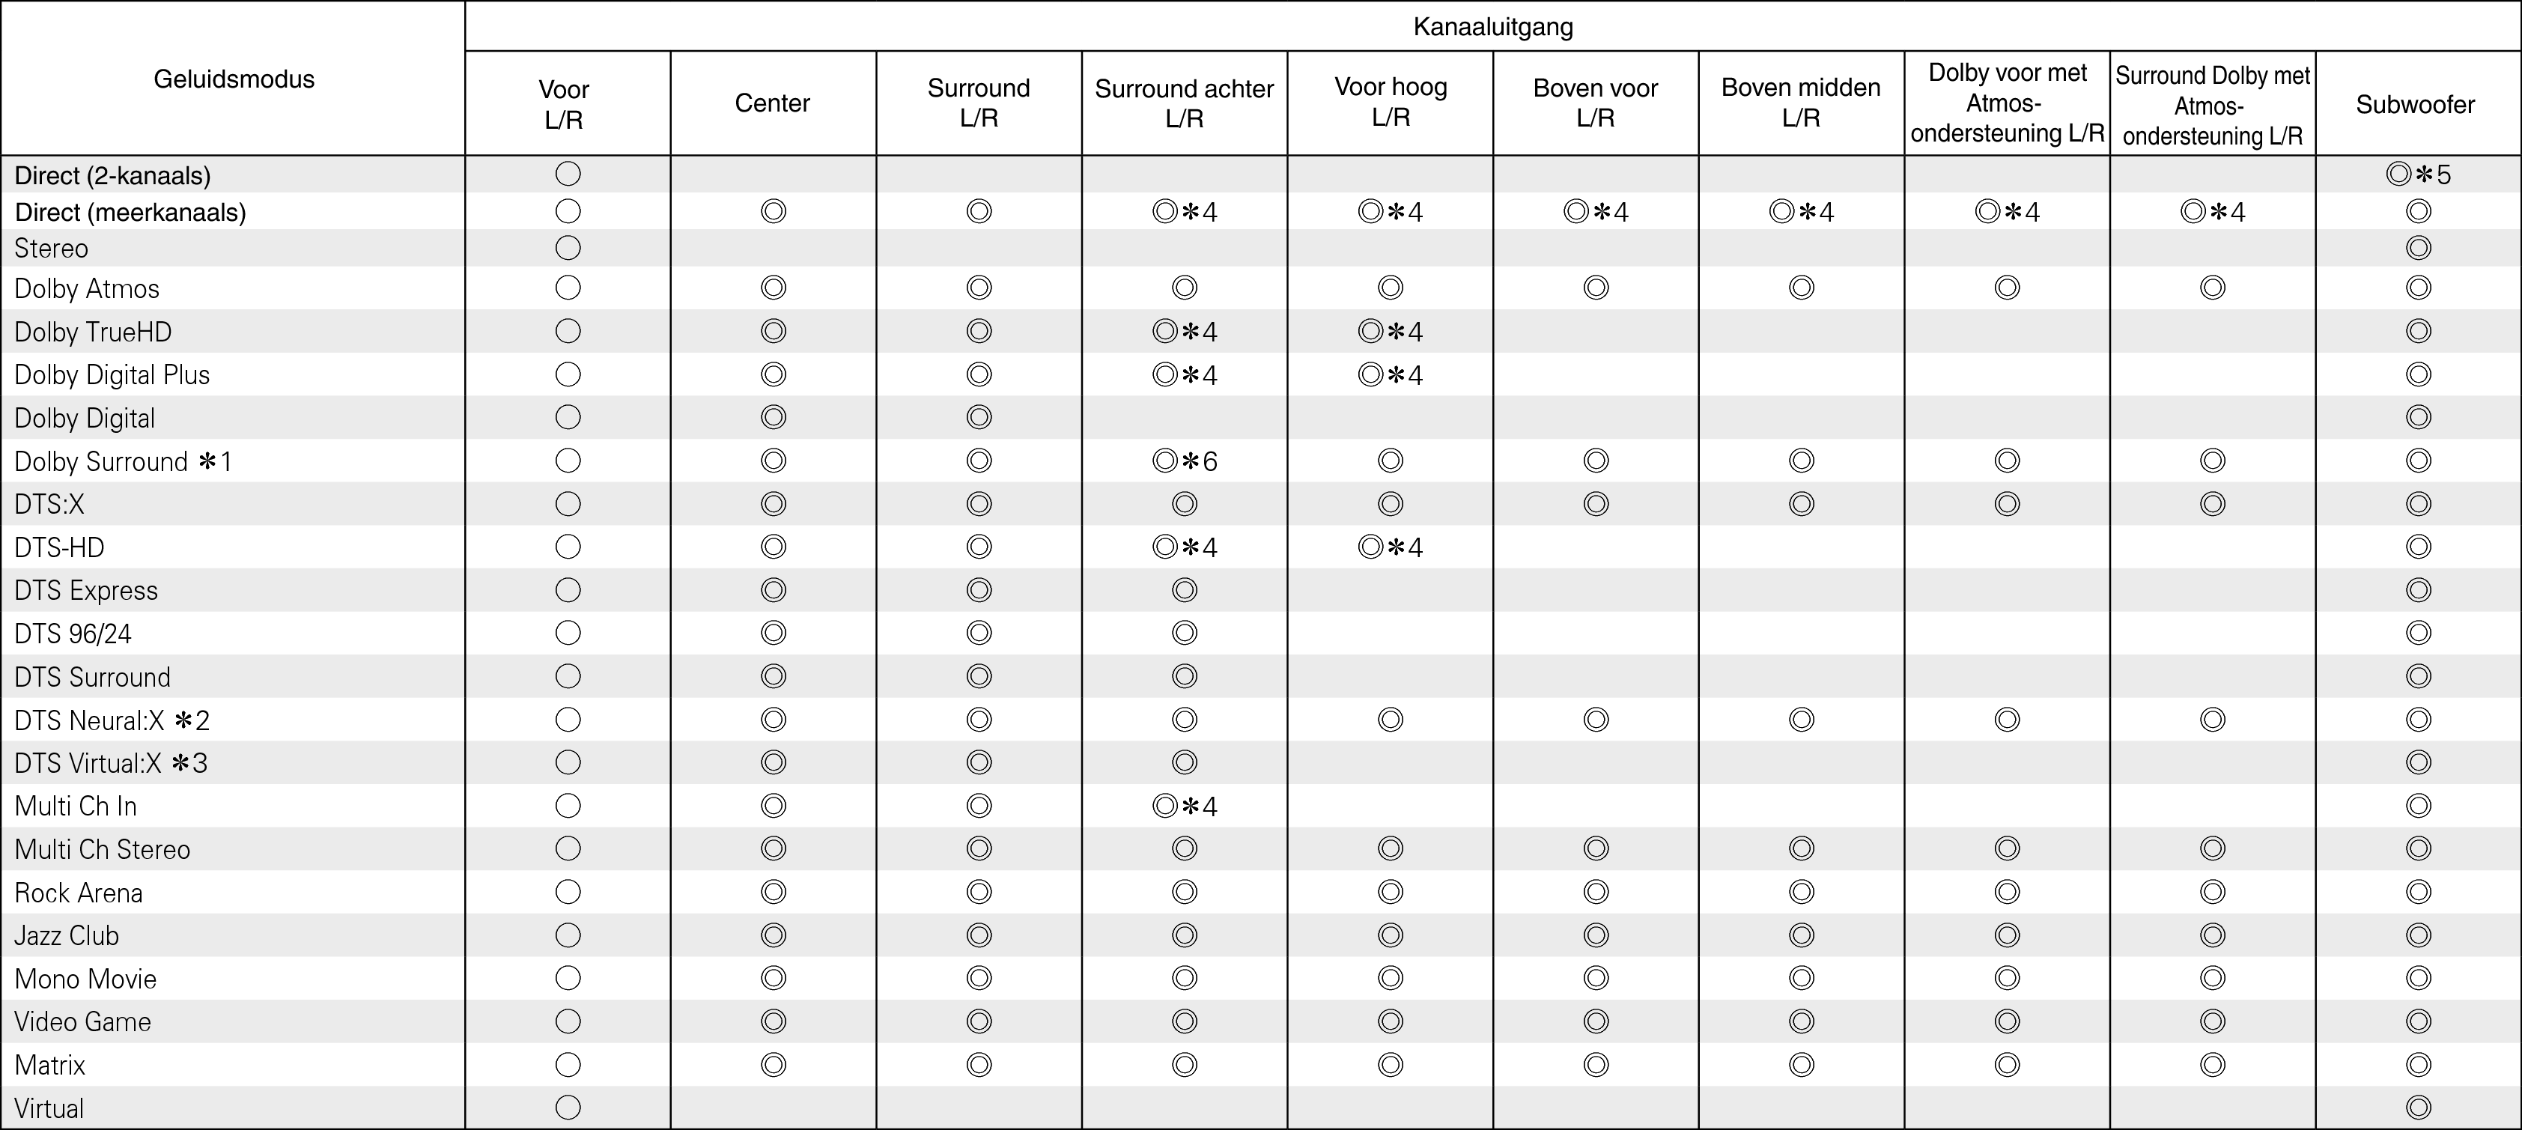2522x1130 pixels.
Task: Select the Subwoofer column header
Action: (2415, 105)
